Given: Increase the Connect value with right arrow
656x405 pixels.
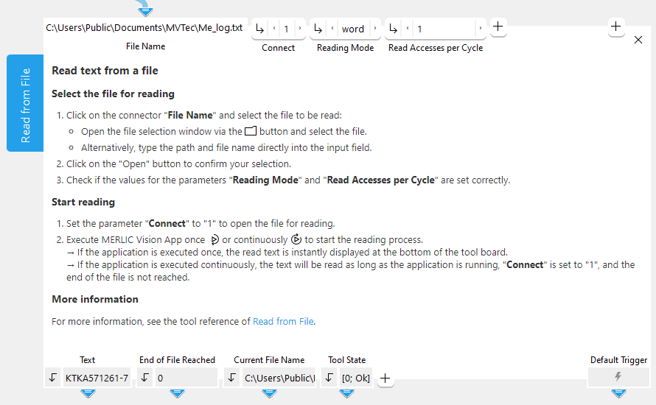Looking at the screenshot, I should [299, 29].
